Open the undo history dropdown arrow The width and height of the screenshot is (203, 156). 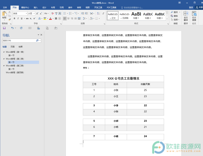(x=15, y=28)
